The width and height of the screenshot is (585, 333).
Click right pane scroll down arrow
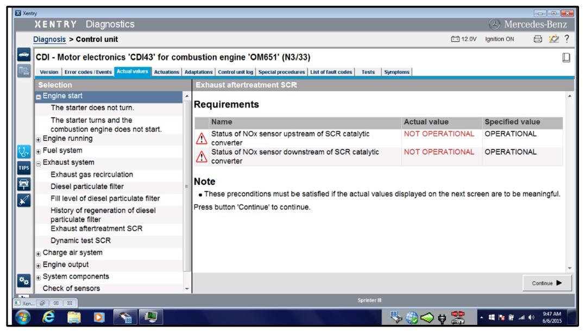570,268
